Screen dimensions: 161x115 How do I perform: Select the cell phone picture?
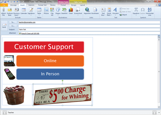coord(10,74)
